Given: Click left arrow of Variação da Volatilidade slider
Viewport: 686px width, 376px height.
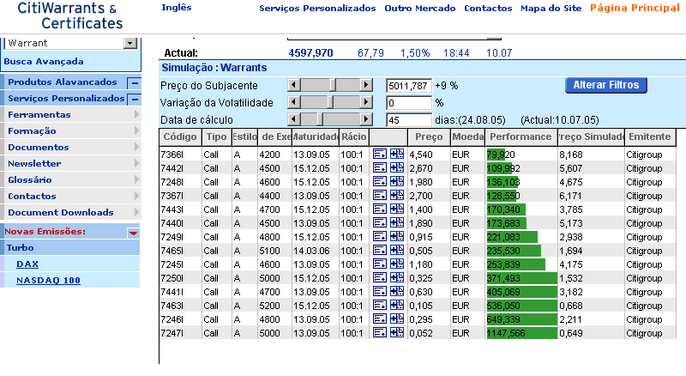Looking at the screenshot, I should pos(293,102).
